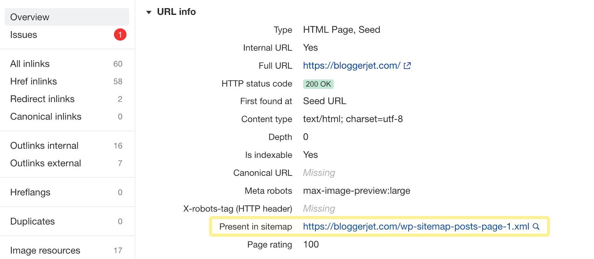Switch to the Issues section
Screen dimensions: 594x259
(x=23, y=35)
